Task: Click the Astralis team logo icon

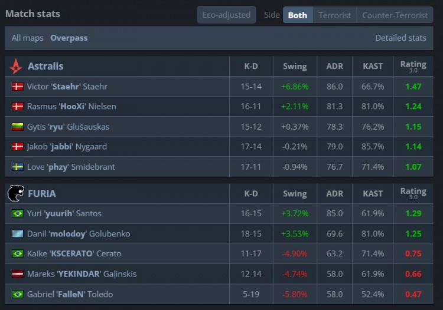Action: 16,66
